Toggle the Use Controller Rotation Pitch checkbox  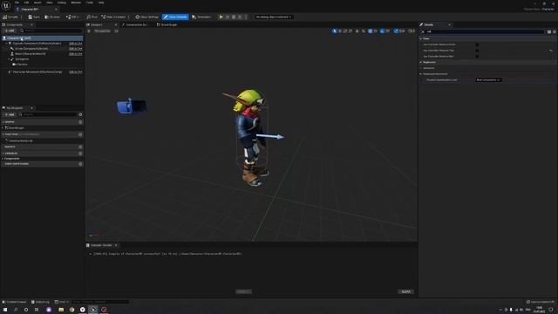[477, 44]
